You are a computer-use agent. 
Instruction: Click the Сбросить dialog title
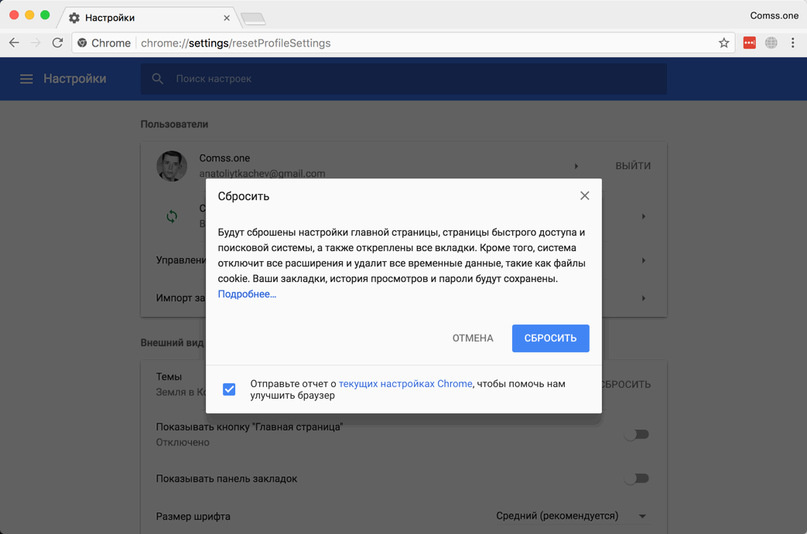(244, 196)
